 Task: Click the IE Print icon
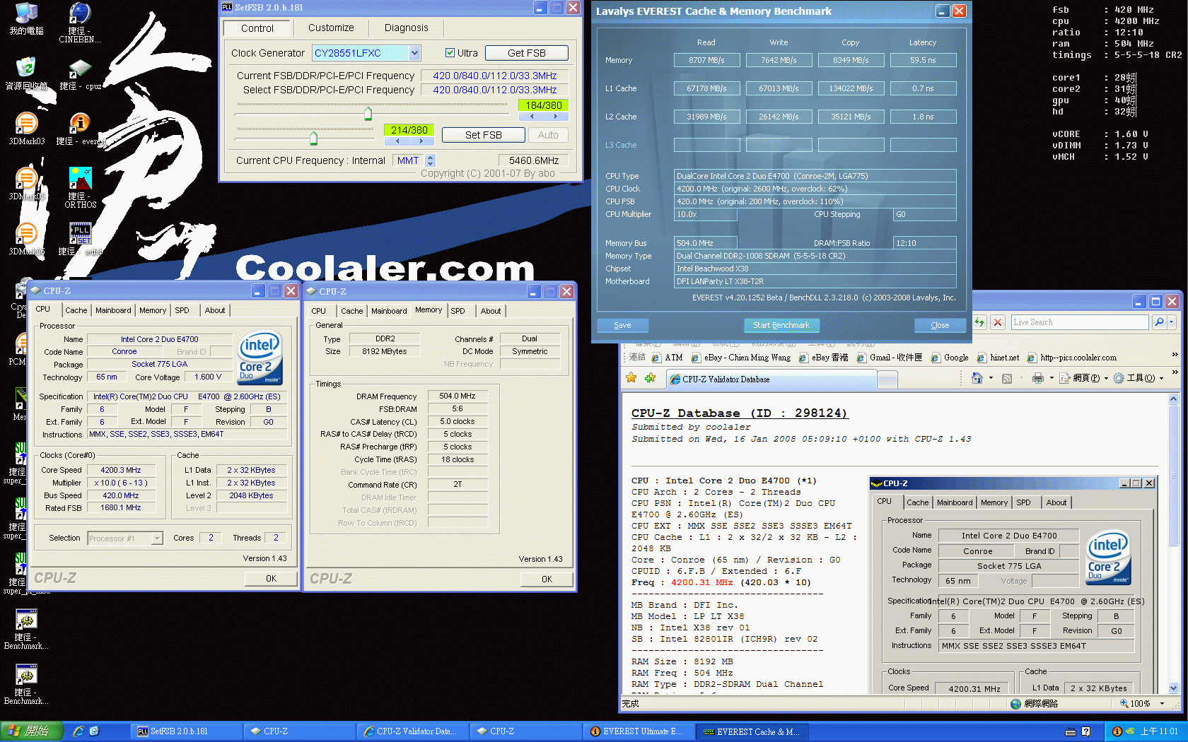(x=1038, y=378)
